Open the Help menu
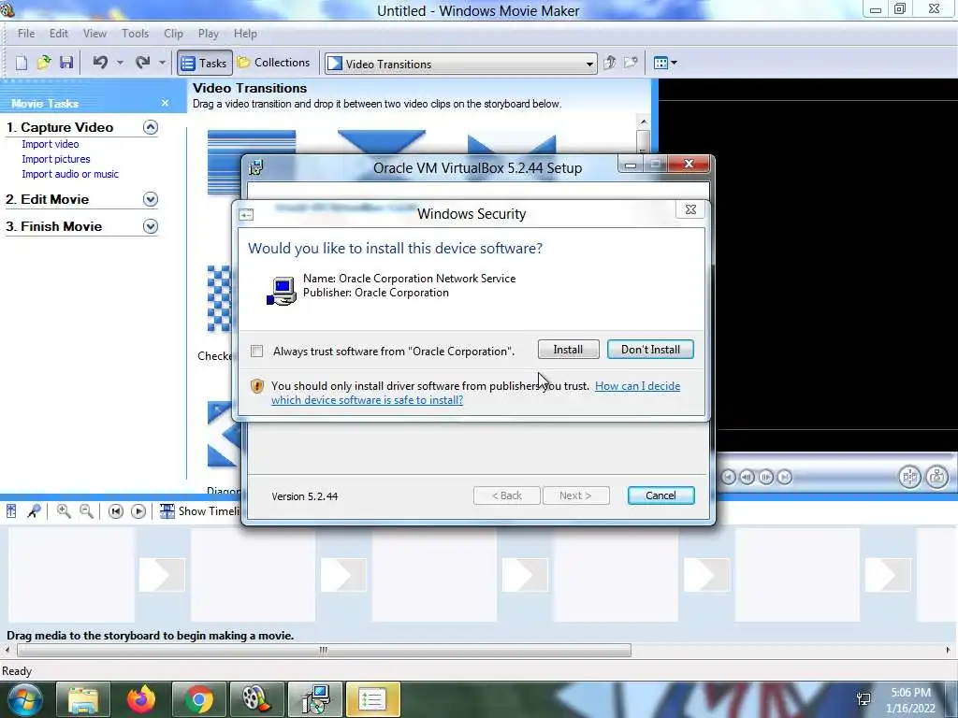Screen dimensions: 958x718 [246, 34]
